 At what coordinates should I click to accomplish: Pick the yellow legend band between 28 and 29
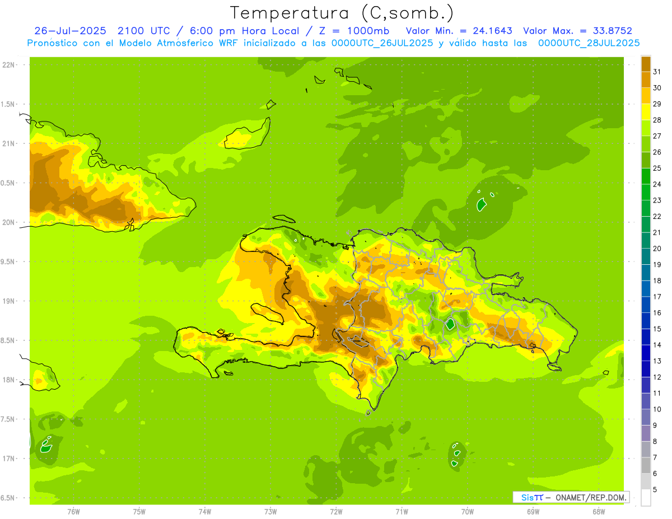tap(646, 111)
